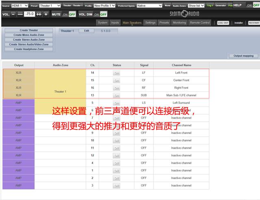Toggle status of channel 15 Center Front
This screenshot has width=260, height=200.
117,80
